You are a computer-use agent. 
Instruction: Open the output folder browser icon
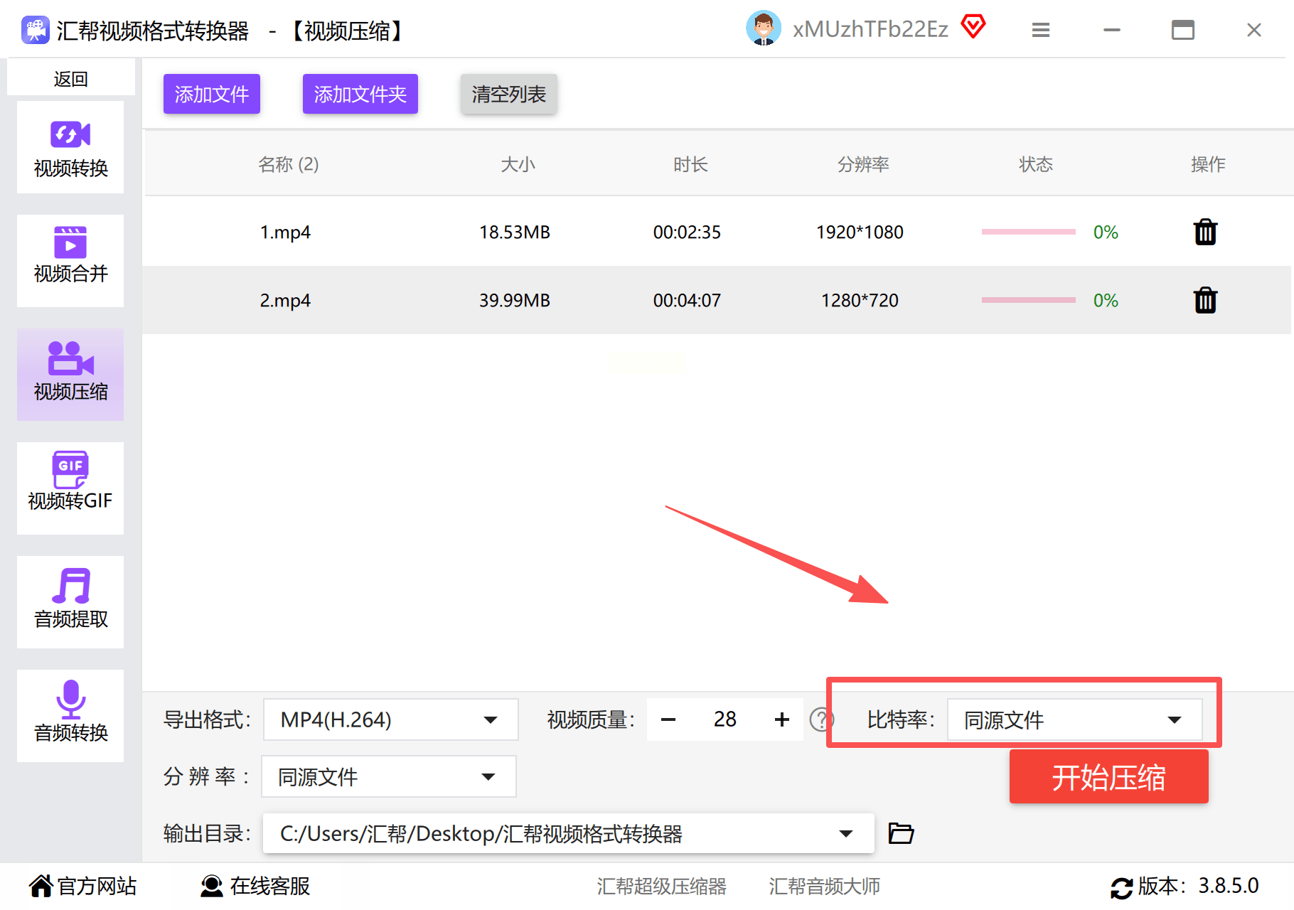pyautogui.click(x=900, y=833)
